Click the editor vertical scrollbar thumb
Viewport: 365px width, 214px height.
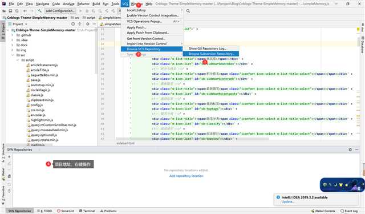coord(358,41)
